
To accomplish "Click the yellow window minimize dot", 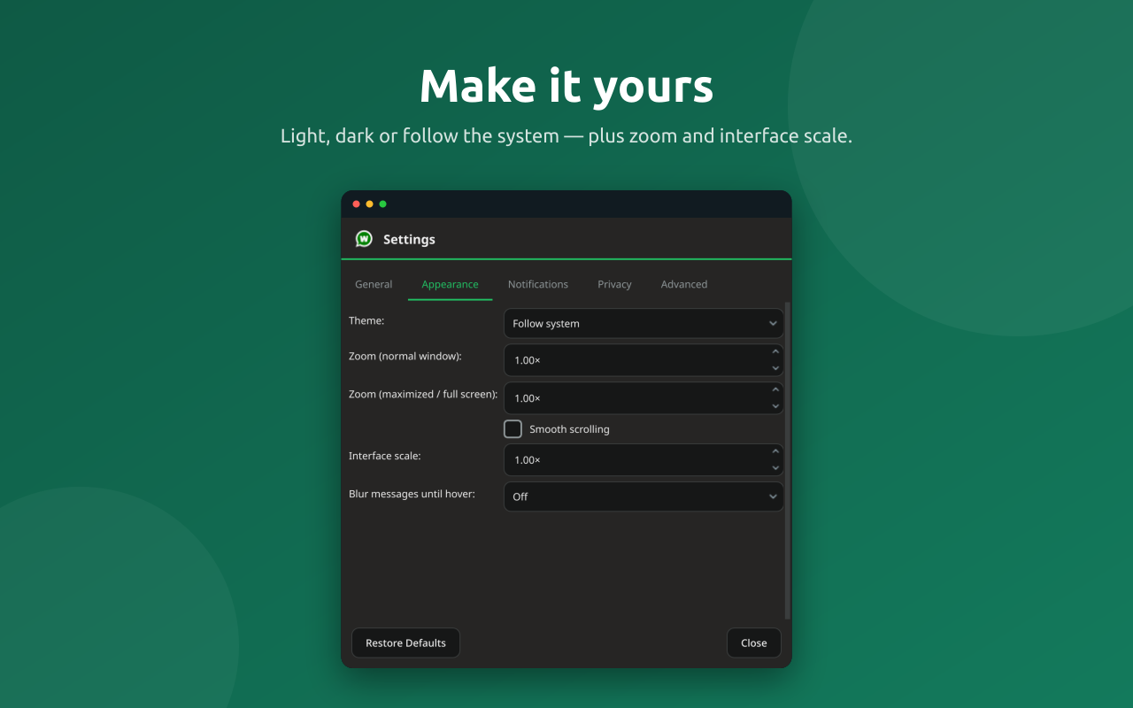I will click(370, 204).
